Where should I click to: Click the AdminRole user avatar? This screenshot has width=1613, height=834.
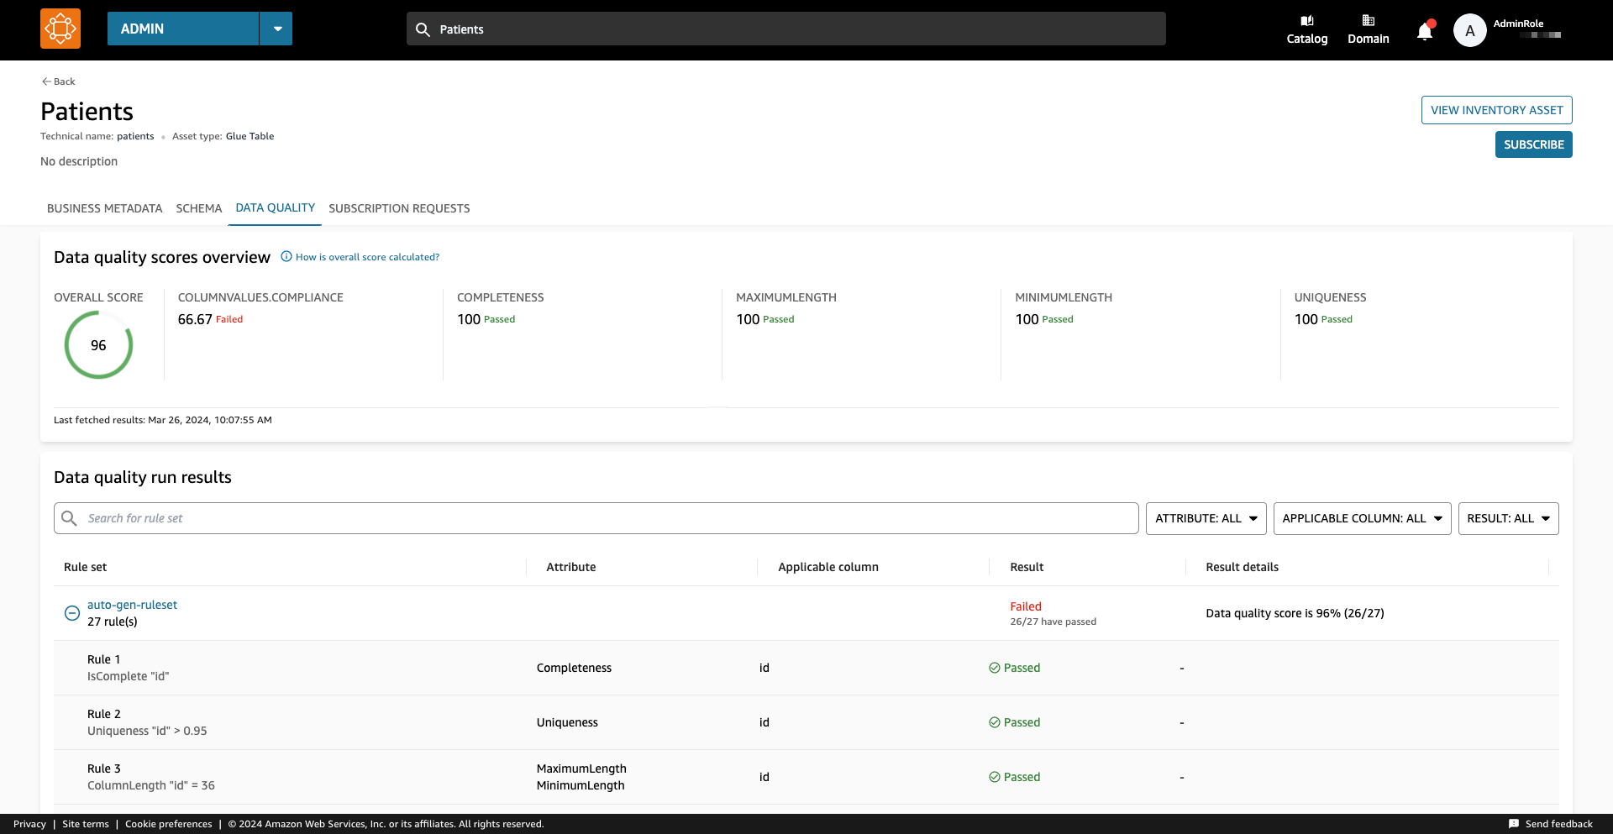tap(1470, 30)
